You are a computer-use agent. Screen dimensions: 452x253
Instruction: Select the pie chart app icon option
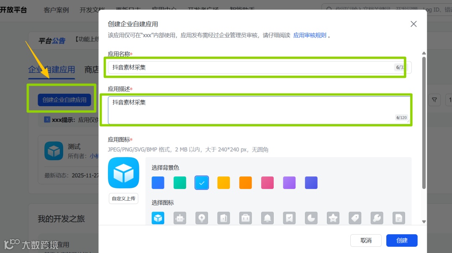311,218
